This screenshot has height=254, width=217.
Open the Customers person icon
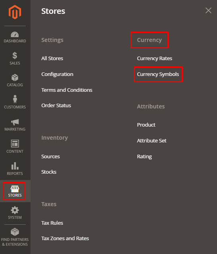tap(15, 99)
